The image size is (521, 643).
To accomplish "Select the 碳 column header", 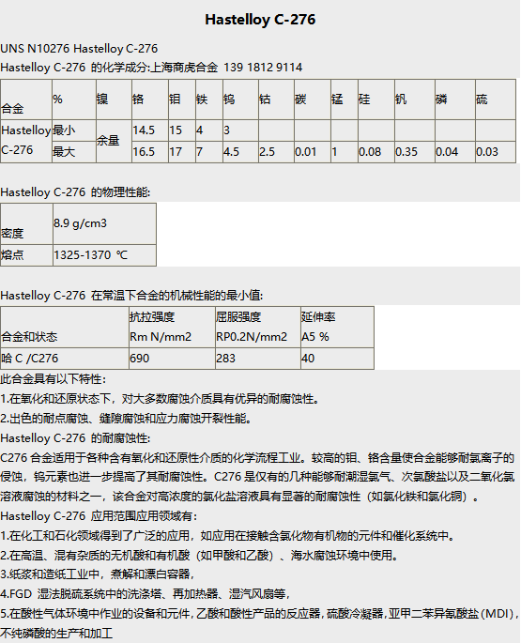I will tap(313, 100).
